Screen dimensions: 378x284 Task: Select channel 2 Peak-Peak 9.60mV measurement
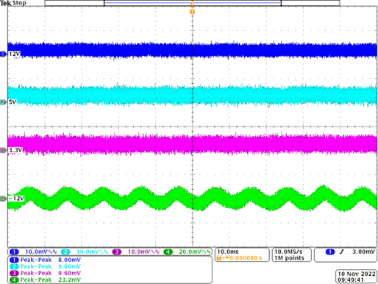click(x=45, y=266)
